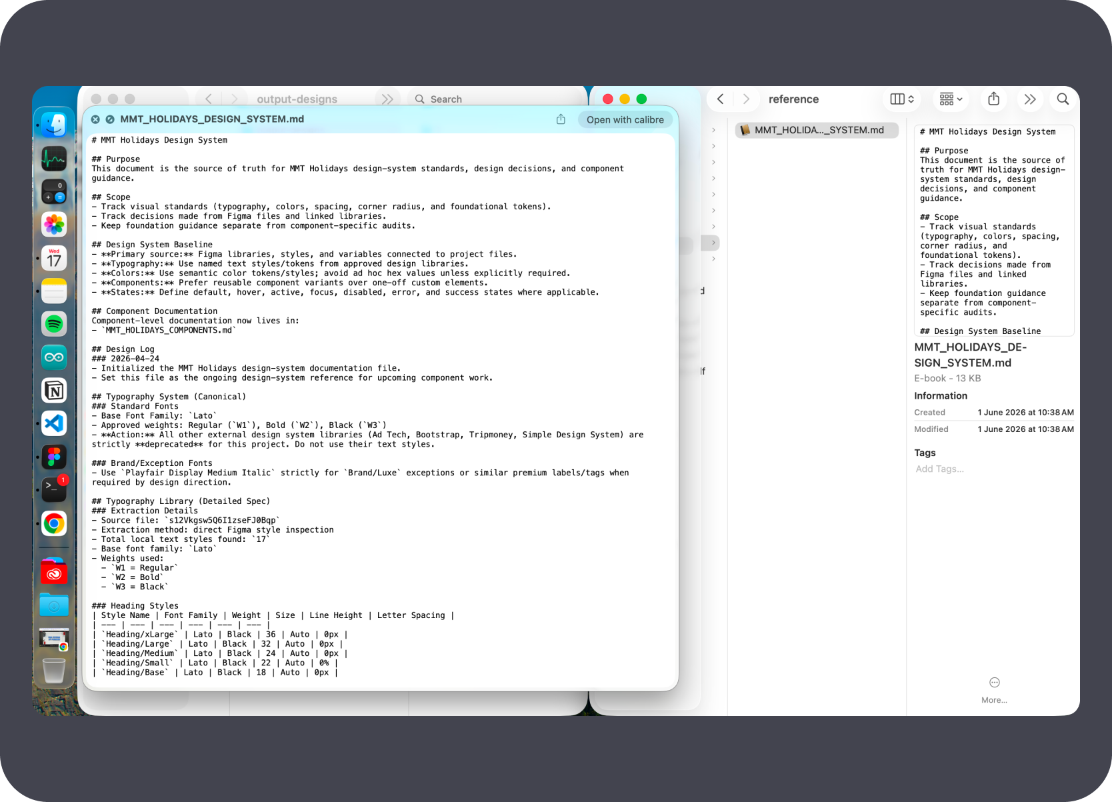Click the Share toolbar icon in reference window
The image size is (1112, 802).
pos(993,99)
